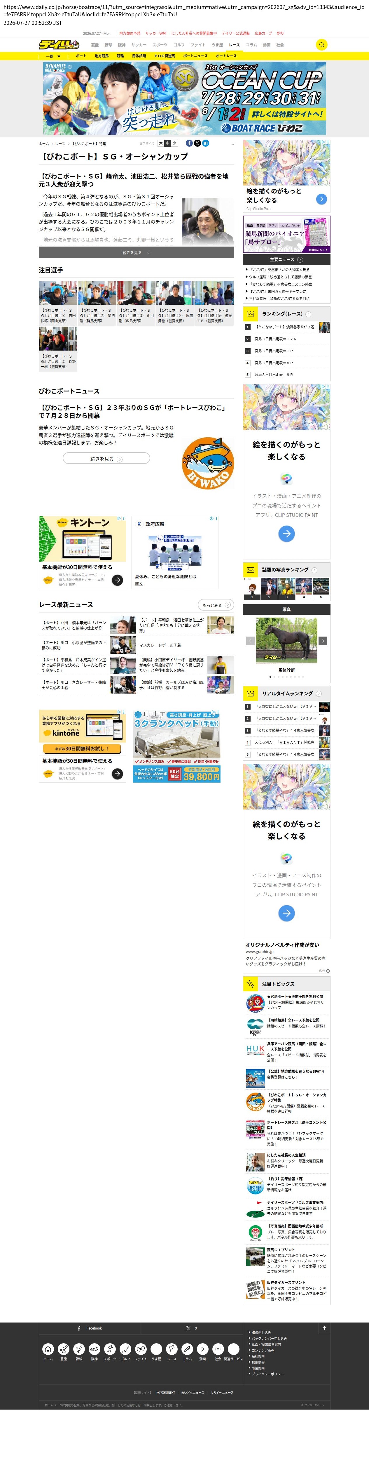Viewport: 369px width, 1468px height.
Task: Click the Hatena Bookmark B! icon
Action: (x=206, y=144)
